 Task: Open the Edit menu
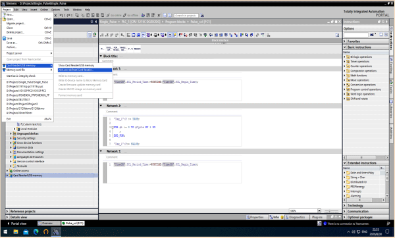coord(16,10)
